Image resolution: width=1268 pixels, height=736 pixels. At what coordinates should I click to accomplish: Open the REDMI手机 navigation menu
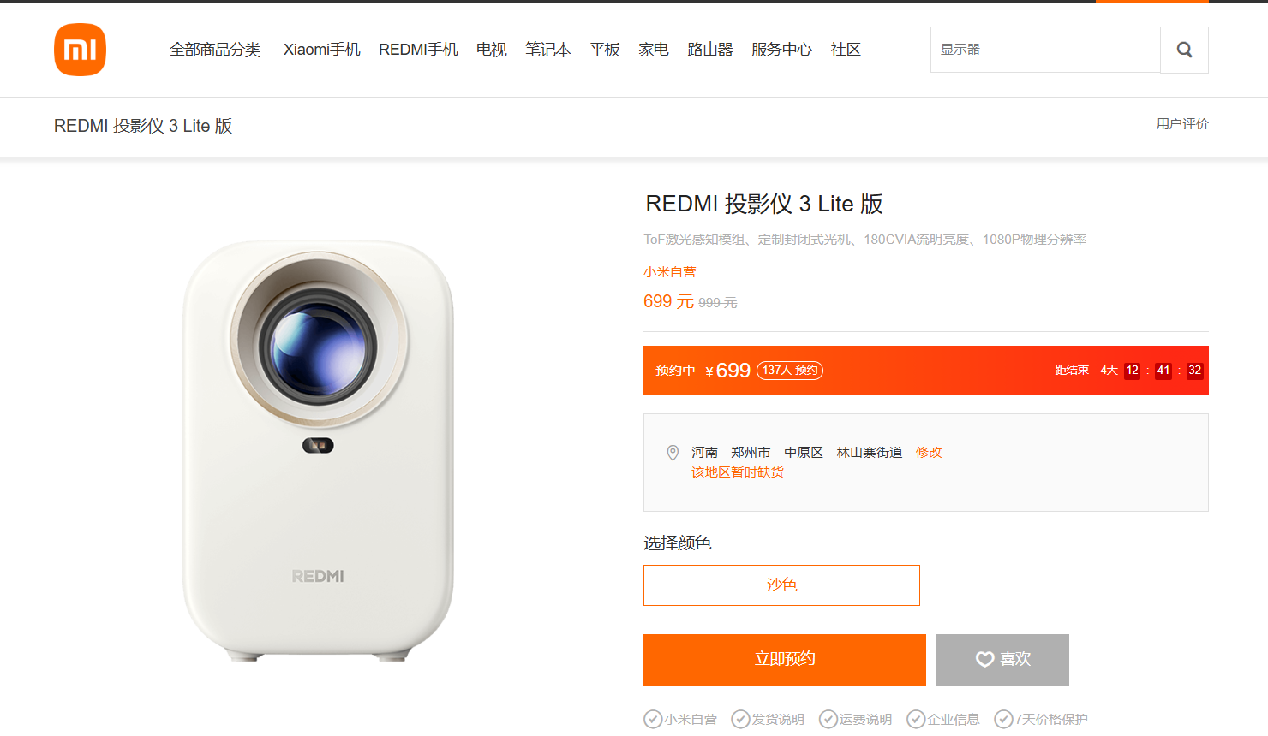click(418, 50)
